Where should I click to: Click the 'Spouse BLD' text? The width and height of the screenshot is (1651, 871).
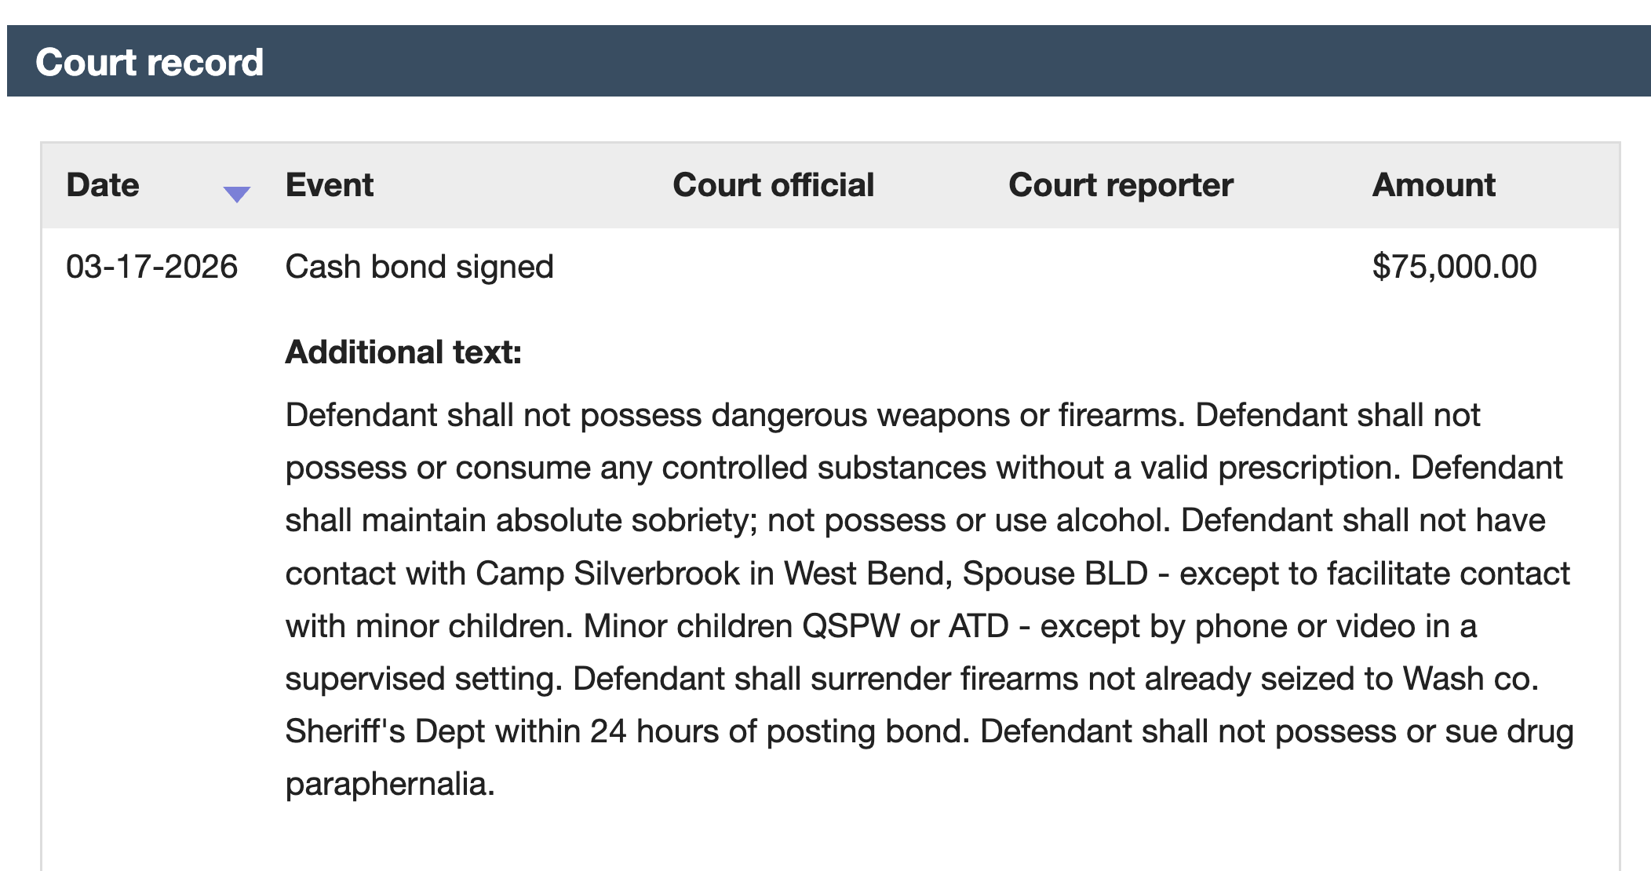point(1055,574)
